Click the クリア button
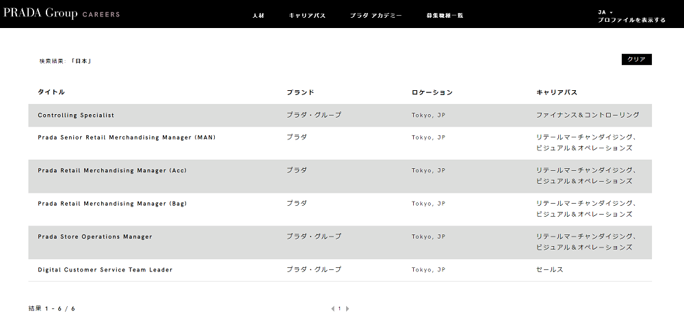 pos(636,59)
